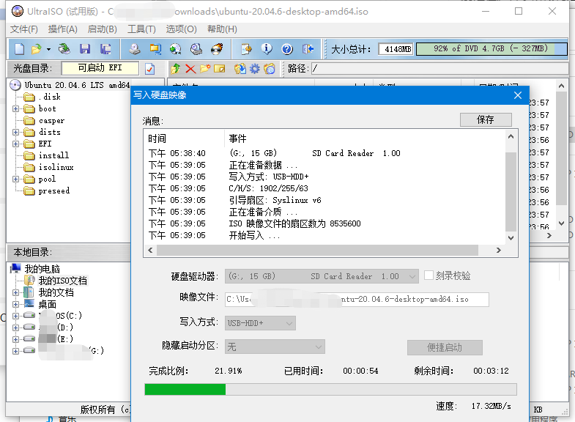The width and height of the screenshot is (575, 422).
Task: Expand the dists folder node
Action: point(15,133)
